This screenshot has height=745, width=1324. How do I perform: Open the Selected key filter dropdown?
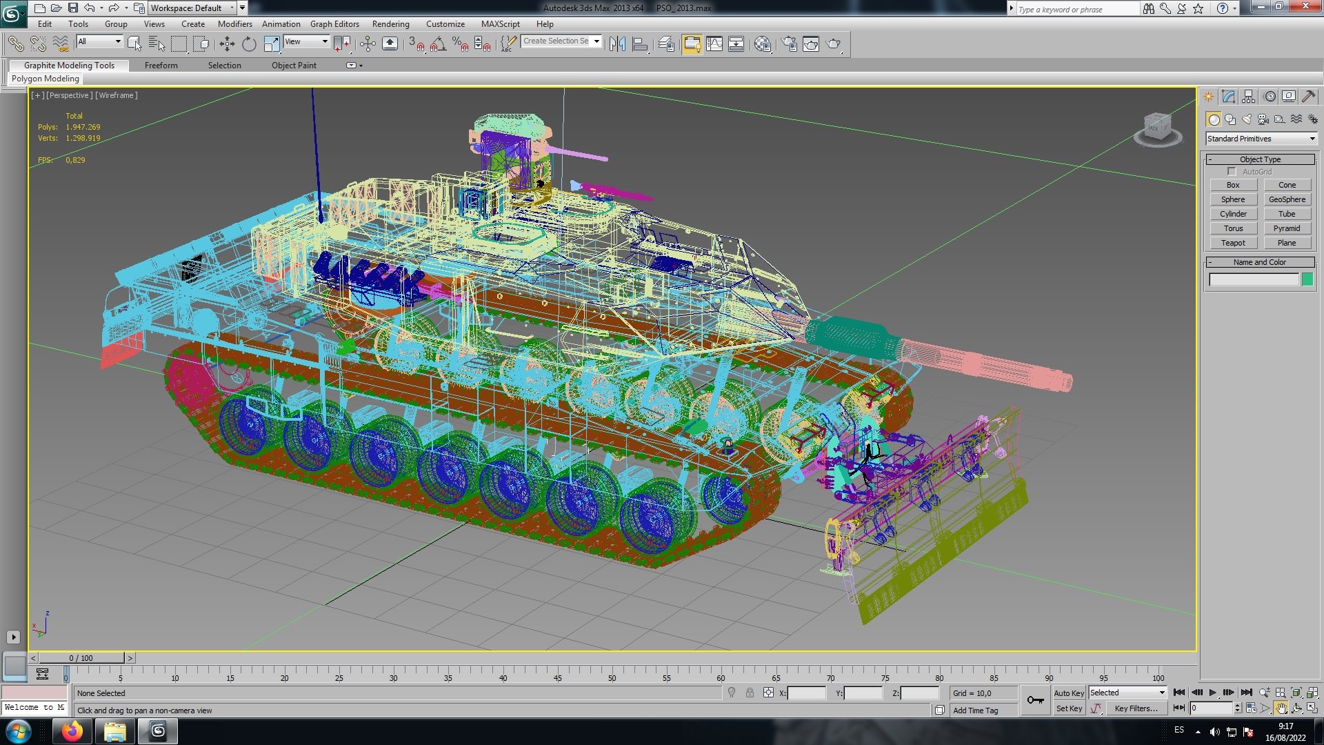1127,693
